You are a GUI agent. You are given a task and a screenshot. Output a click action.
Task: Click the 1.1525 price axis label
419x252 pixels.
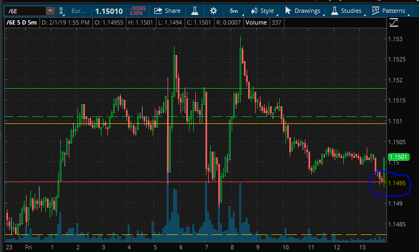397,59
